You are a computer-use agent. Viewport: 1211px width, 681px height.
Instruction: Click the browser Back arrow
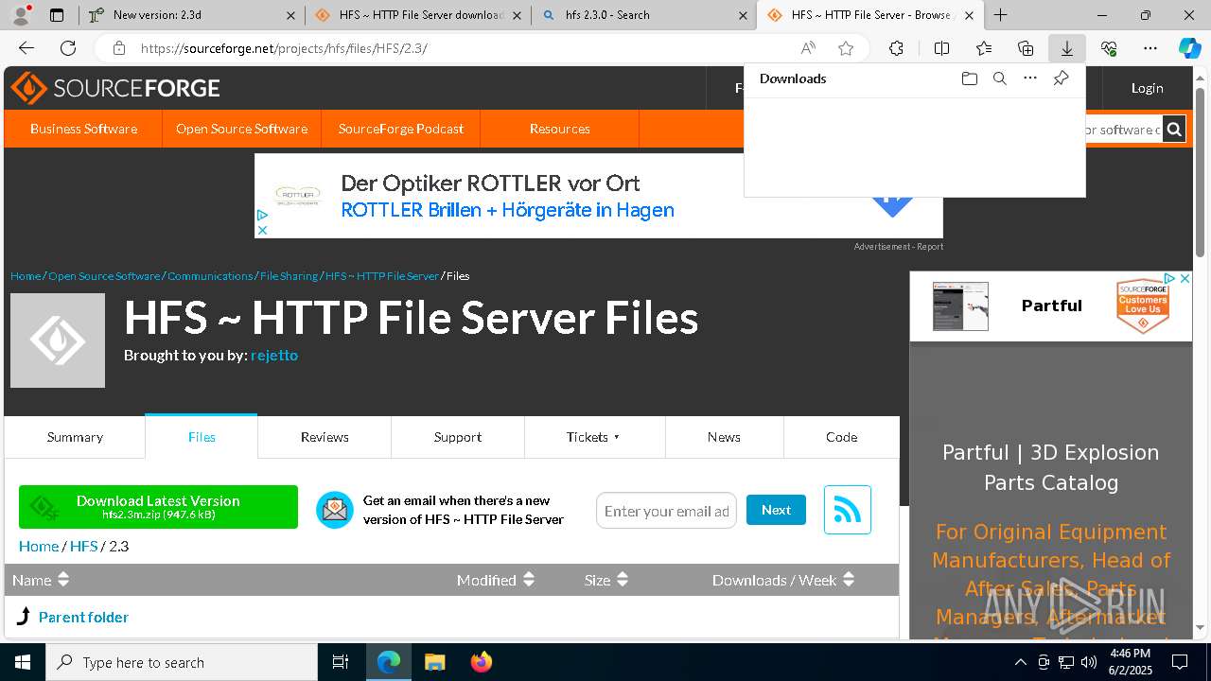tap(26, 48)
